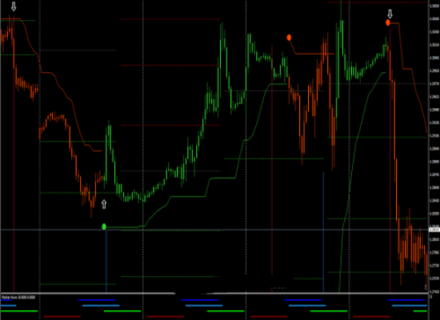This screenshot has height=320, width=440.
Task: Click the blue vertical line under the green dot
Action: (x=106, y=261)
